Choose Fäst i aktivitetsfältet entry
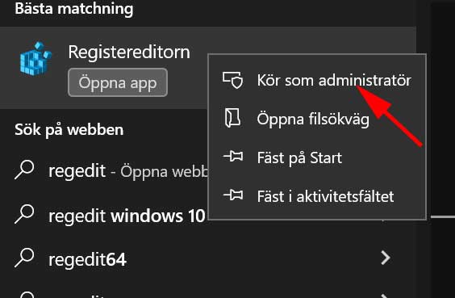455x298 pixels. pos(318,196)
